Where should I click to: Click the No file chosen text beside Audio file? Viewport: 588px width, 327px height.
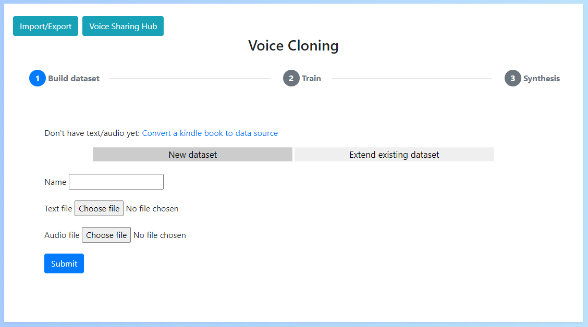click(160, 235)
